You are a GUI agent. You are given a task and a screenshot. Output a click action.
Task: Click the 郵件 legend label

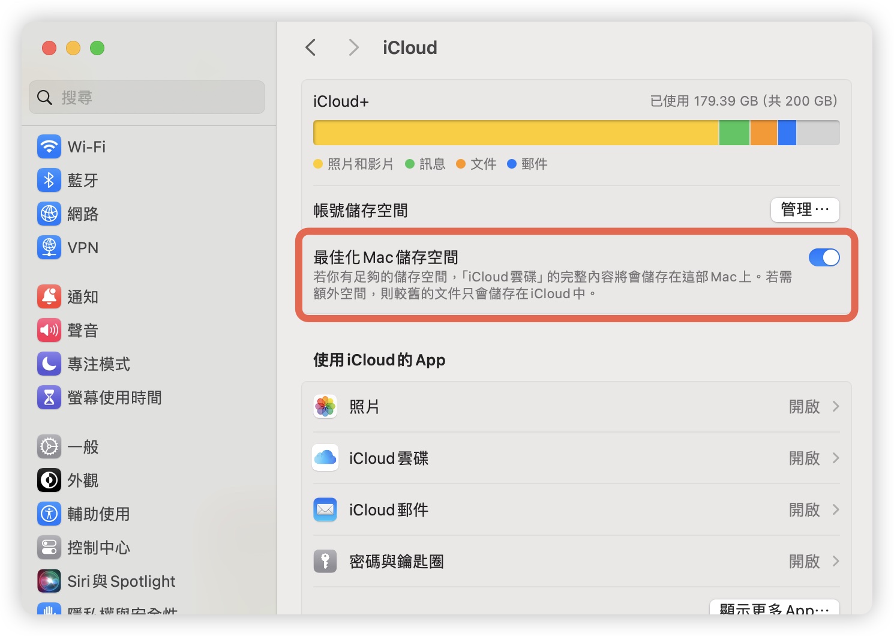(535, 164)
